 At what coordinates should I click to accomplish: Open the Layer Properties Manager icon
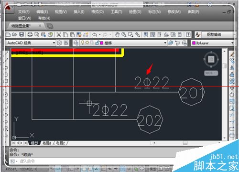76,43
